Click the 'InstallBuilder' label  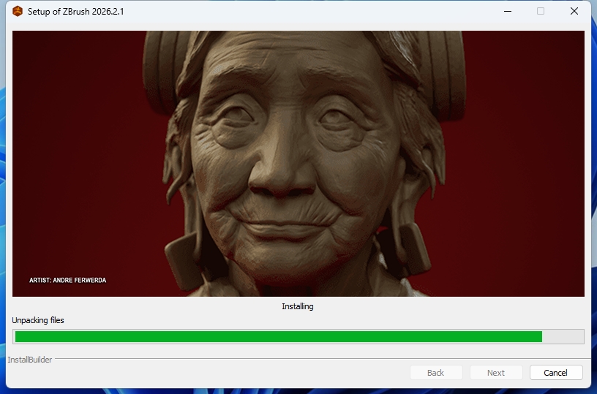pos(30,360)
